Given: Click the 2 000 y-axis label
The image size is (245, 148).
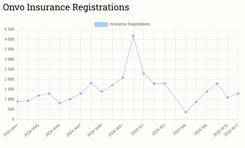Looking at the screenshot, I should coord(9,79).
